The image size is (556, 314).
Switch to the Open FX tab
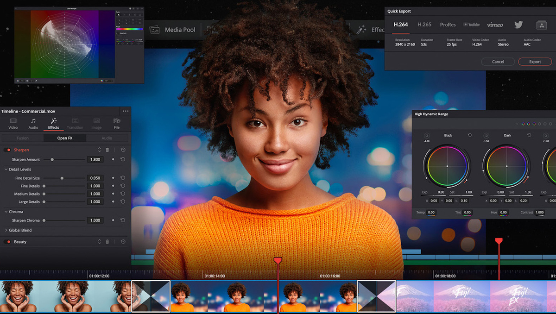tap(65, 138)
